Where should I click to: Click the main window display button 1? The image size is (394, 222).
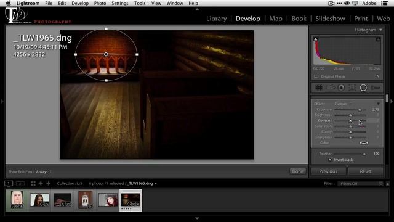tap(9, 183)
